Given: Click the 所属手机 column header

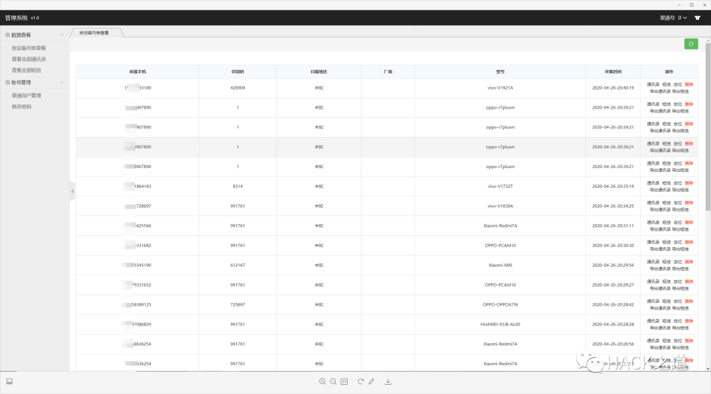Looking at the screenshot, I should click(x=138, y=72).
